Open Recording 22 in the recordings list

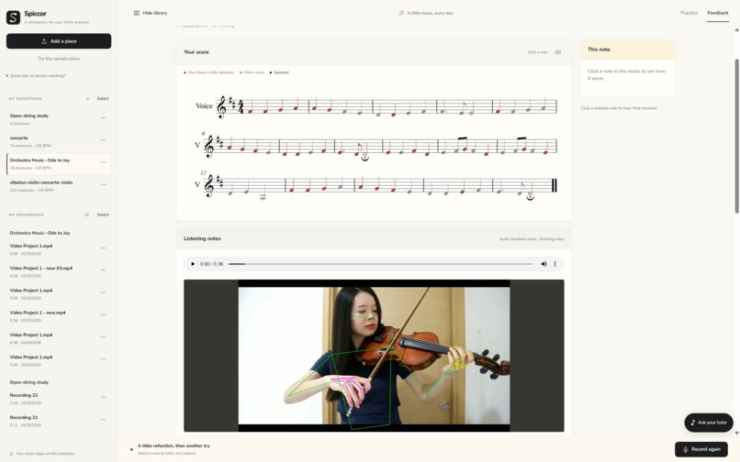point(52,399)
